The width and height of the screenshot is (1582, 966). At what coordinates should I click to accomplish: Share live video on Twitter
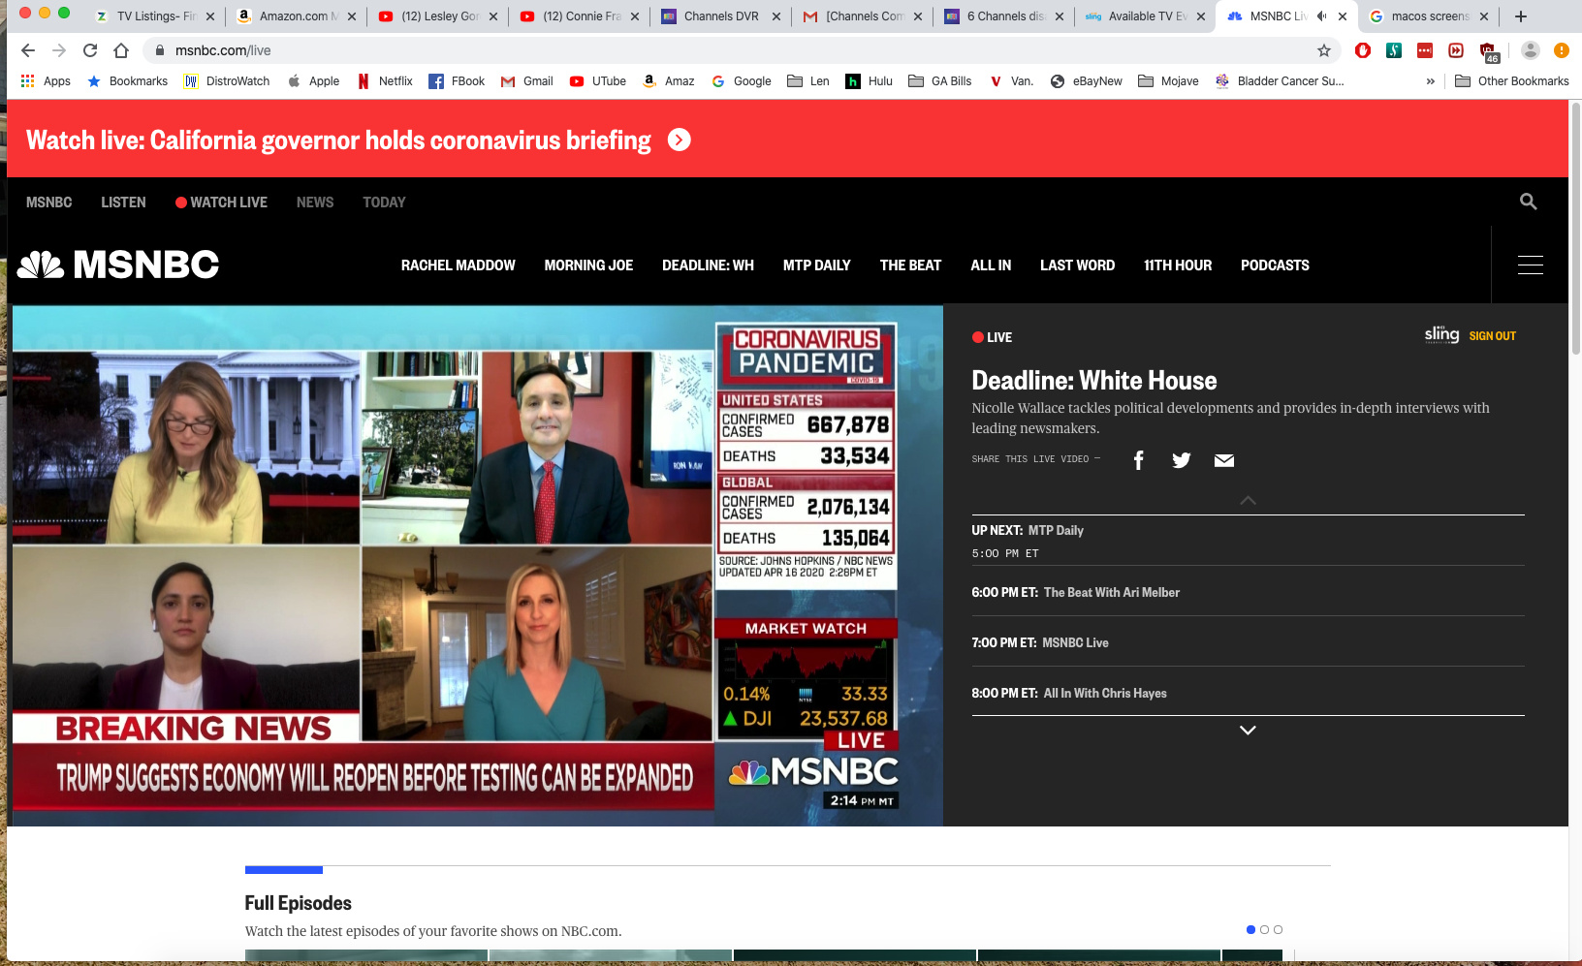coord(1181,460)
